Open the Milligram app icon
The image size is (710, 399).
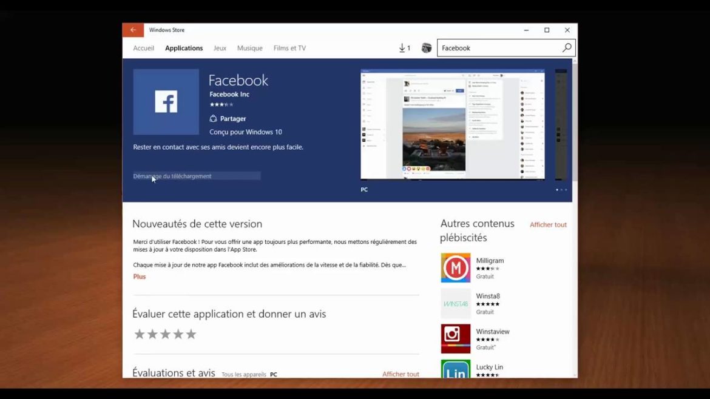[455, 267]
